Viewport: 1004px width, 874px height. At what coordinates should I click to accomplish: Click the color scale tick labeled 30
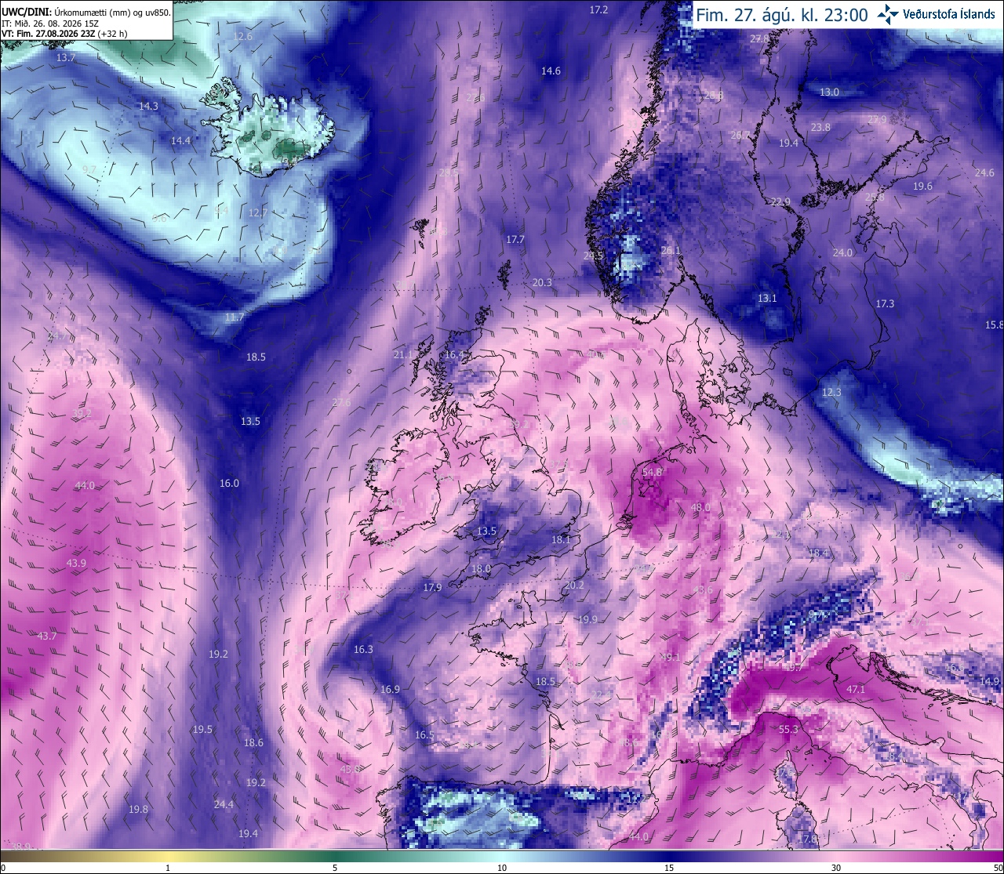[x=836, y=868]
